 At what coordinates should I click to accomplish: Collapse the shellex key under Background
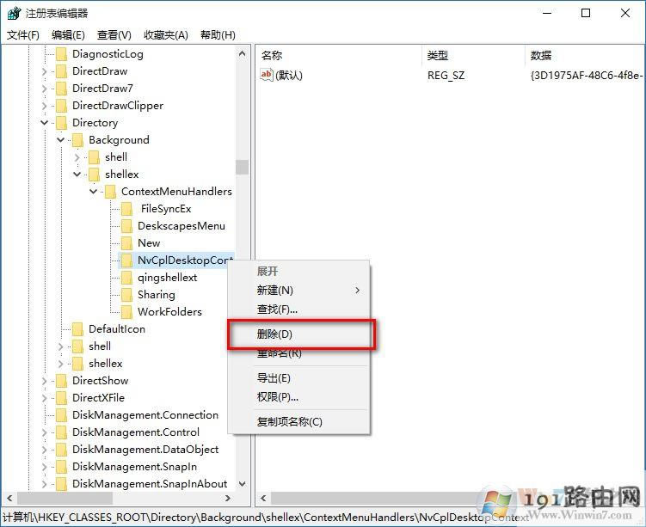tap(77, 175)
